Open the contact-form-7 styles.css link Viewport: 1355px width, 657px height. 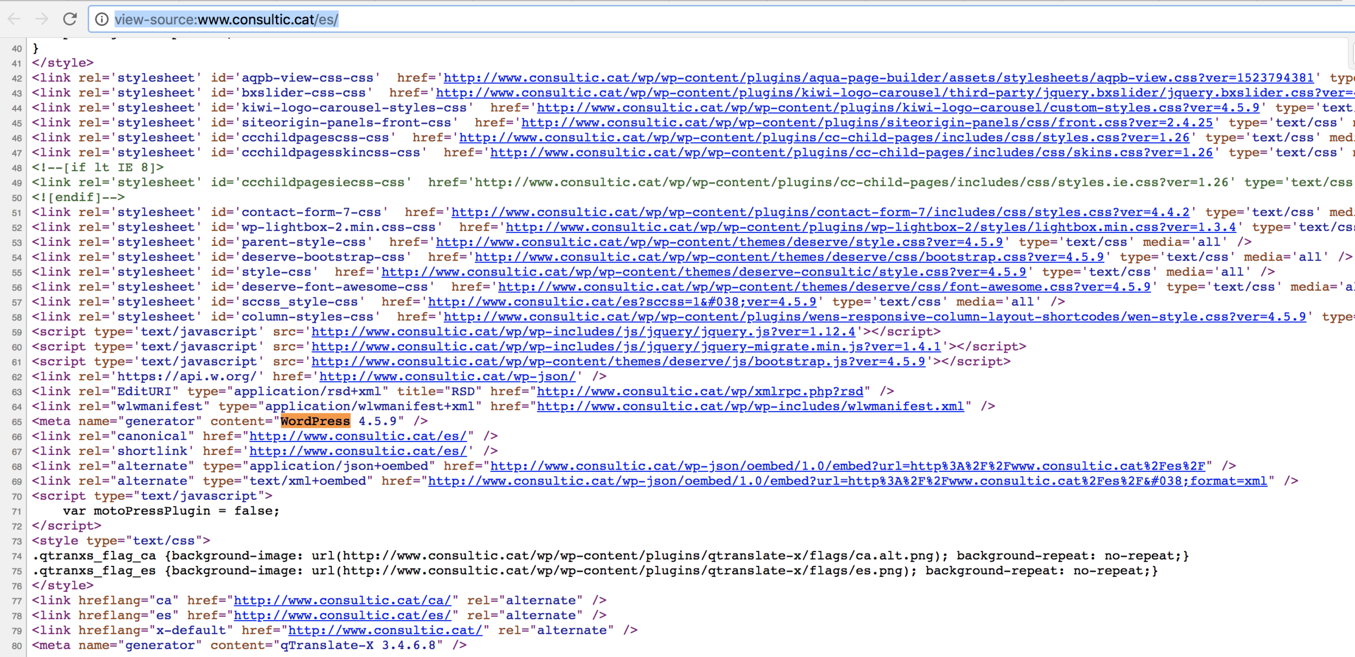coord(820,212)
